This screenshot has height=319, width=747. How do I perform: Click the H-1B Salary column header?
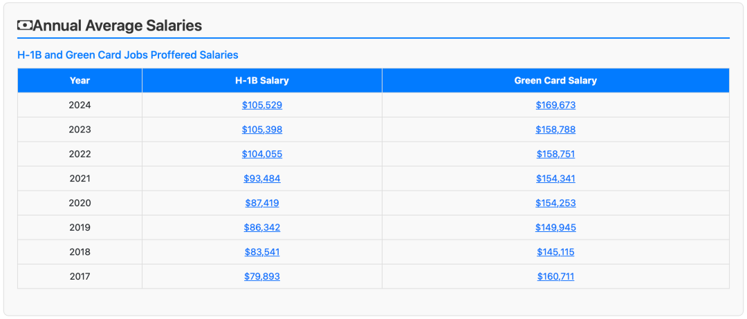(262, 80)
